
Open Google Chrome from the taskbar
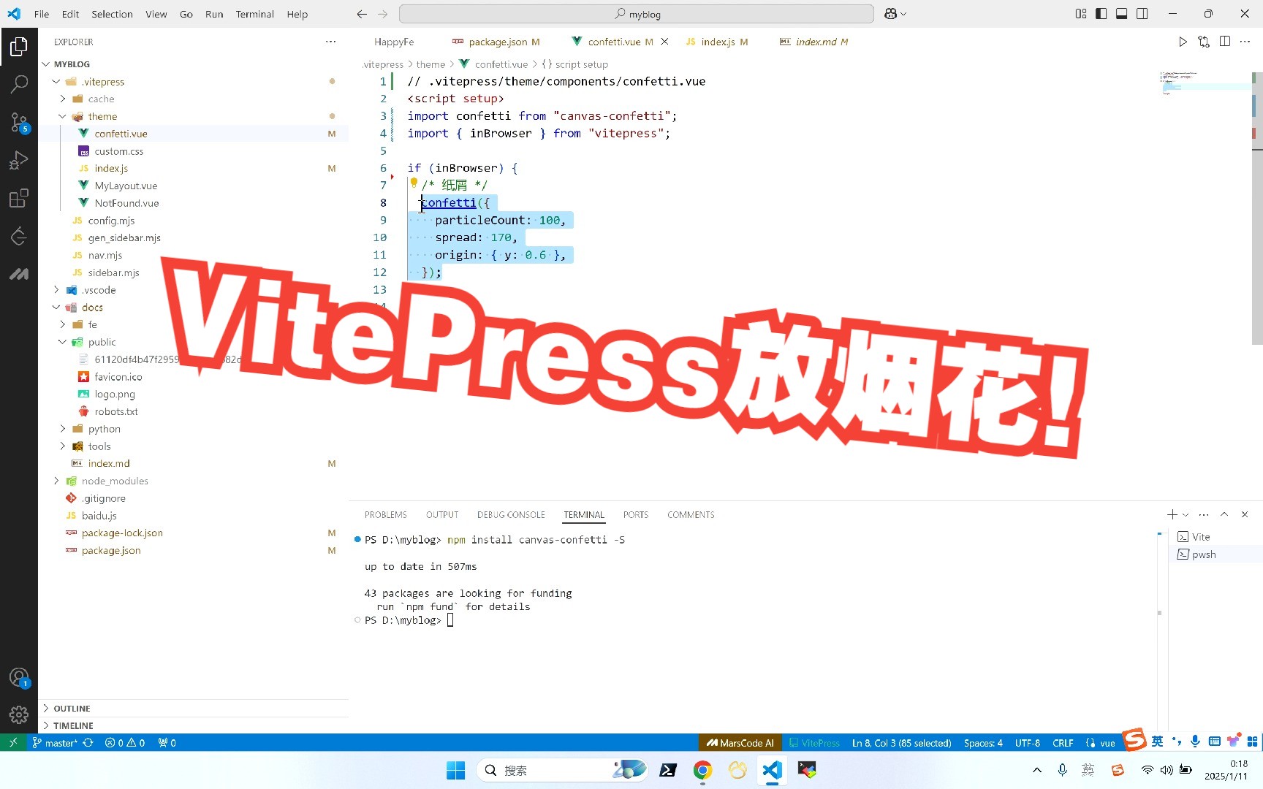[x=702, y=770]
